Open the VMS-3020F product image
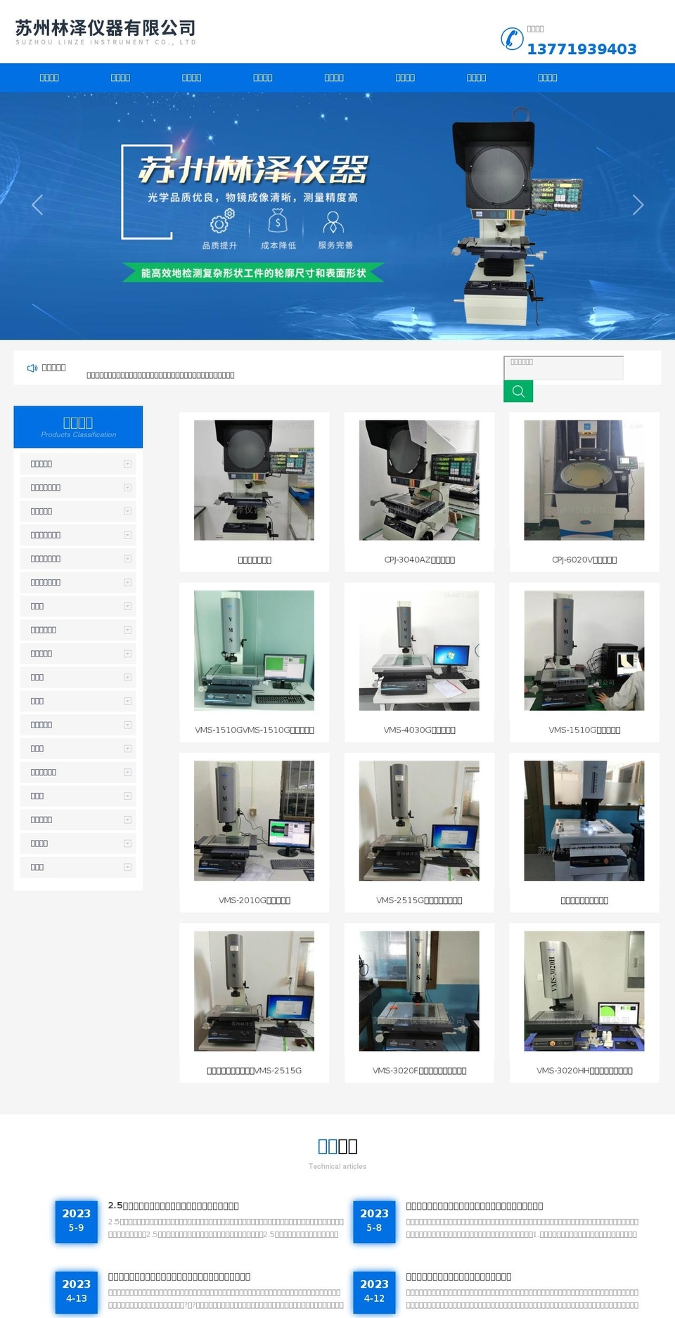This screenshot has height=1318, width=675. (419, 991)
